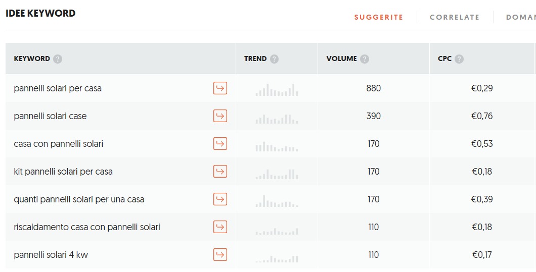Switch to the Correlate tab
This screenshot has width=536, height=272.
coord(454,17)
